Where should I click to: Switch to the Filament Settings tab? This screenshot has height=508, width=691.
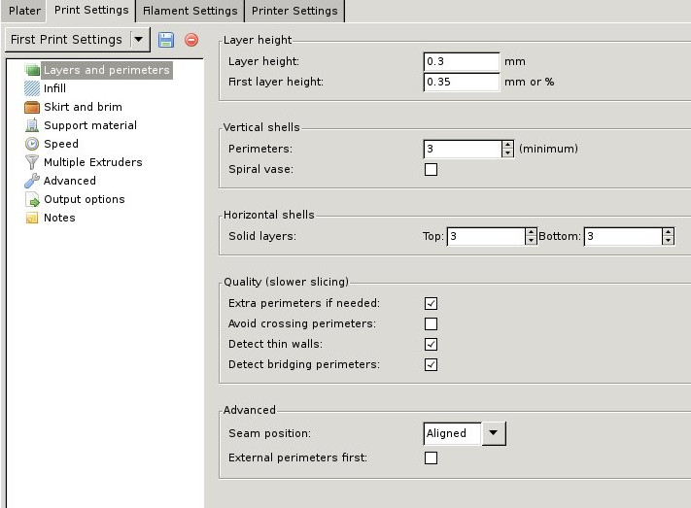click(x=190, y=11)
